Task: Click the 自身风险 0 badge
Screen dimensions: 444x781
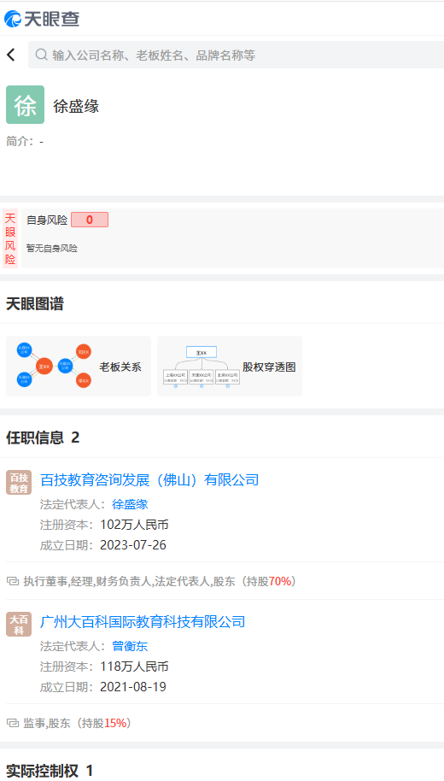Action: tap(90, 220)
